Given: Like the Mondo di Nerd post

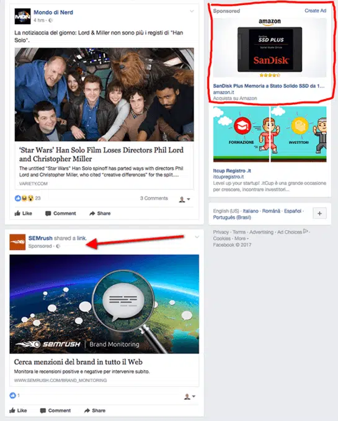Looking at the screenshot, I should coord(24,213).
